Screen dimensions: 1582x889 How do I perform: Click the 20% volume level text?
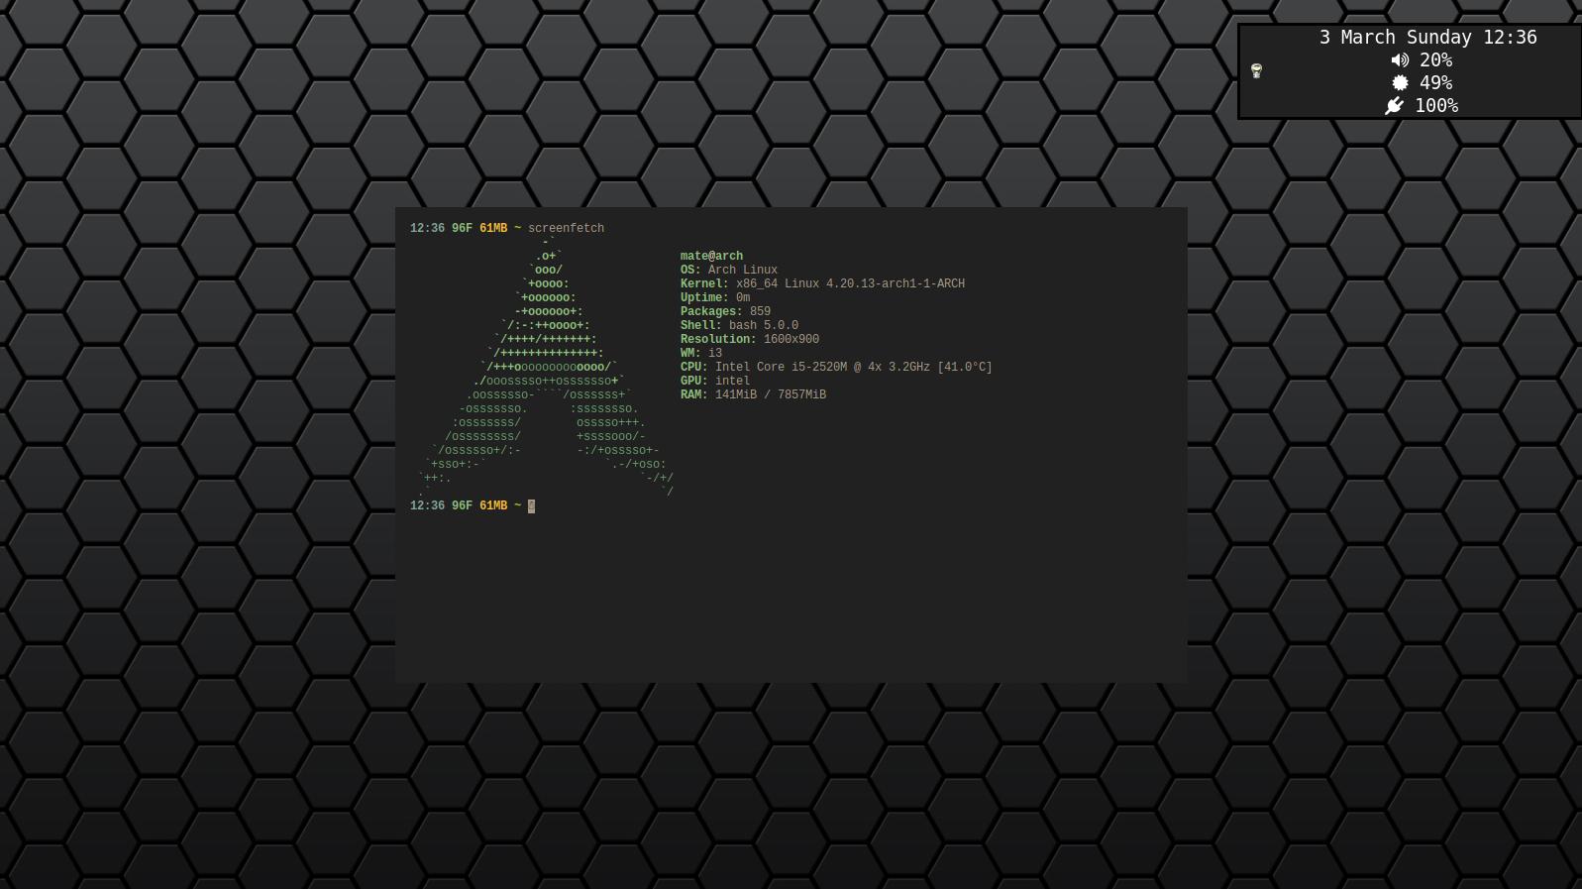click(1435, 60)
